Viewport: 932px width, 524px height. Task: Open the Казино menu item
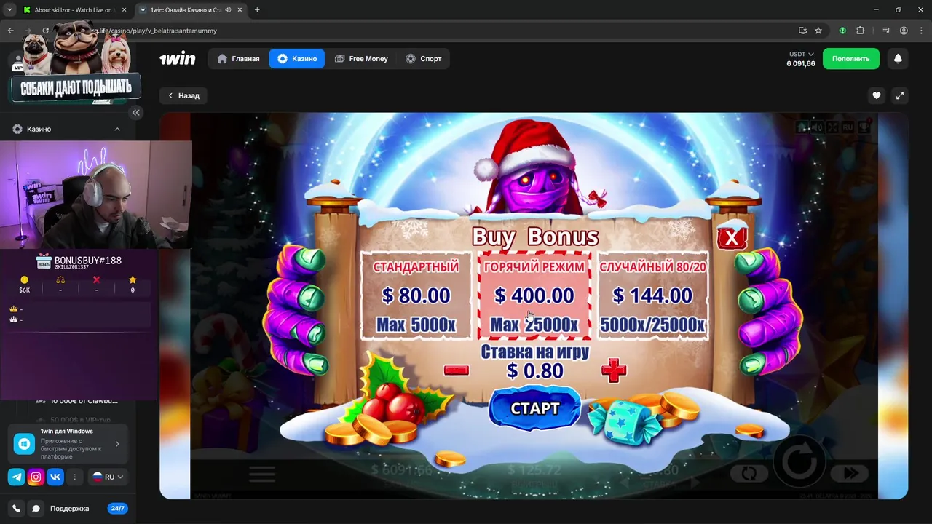296,59
